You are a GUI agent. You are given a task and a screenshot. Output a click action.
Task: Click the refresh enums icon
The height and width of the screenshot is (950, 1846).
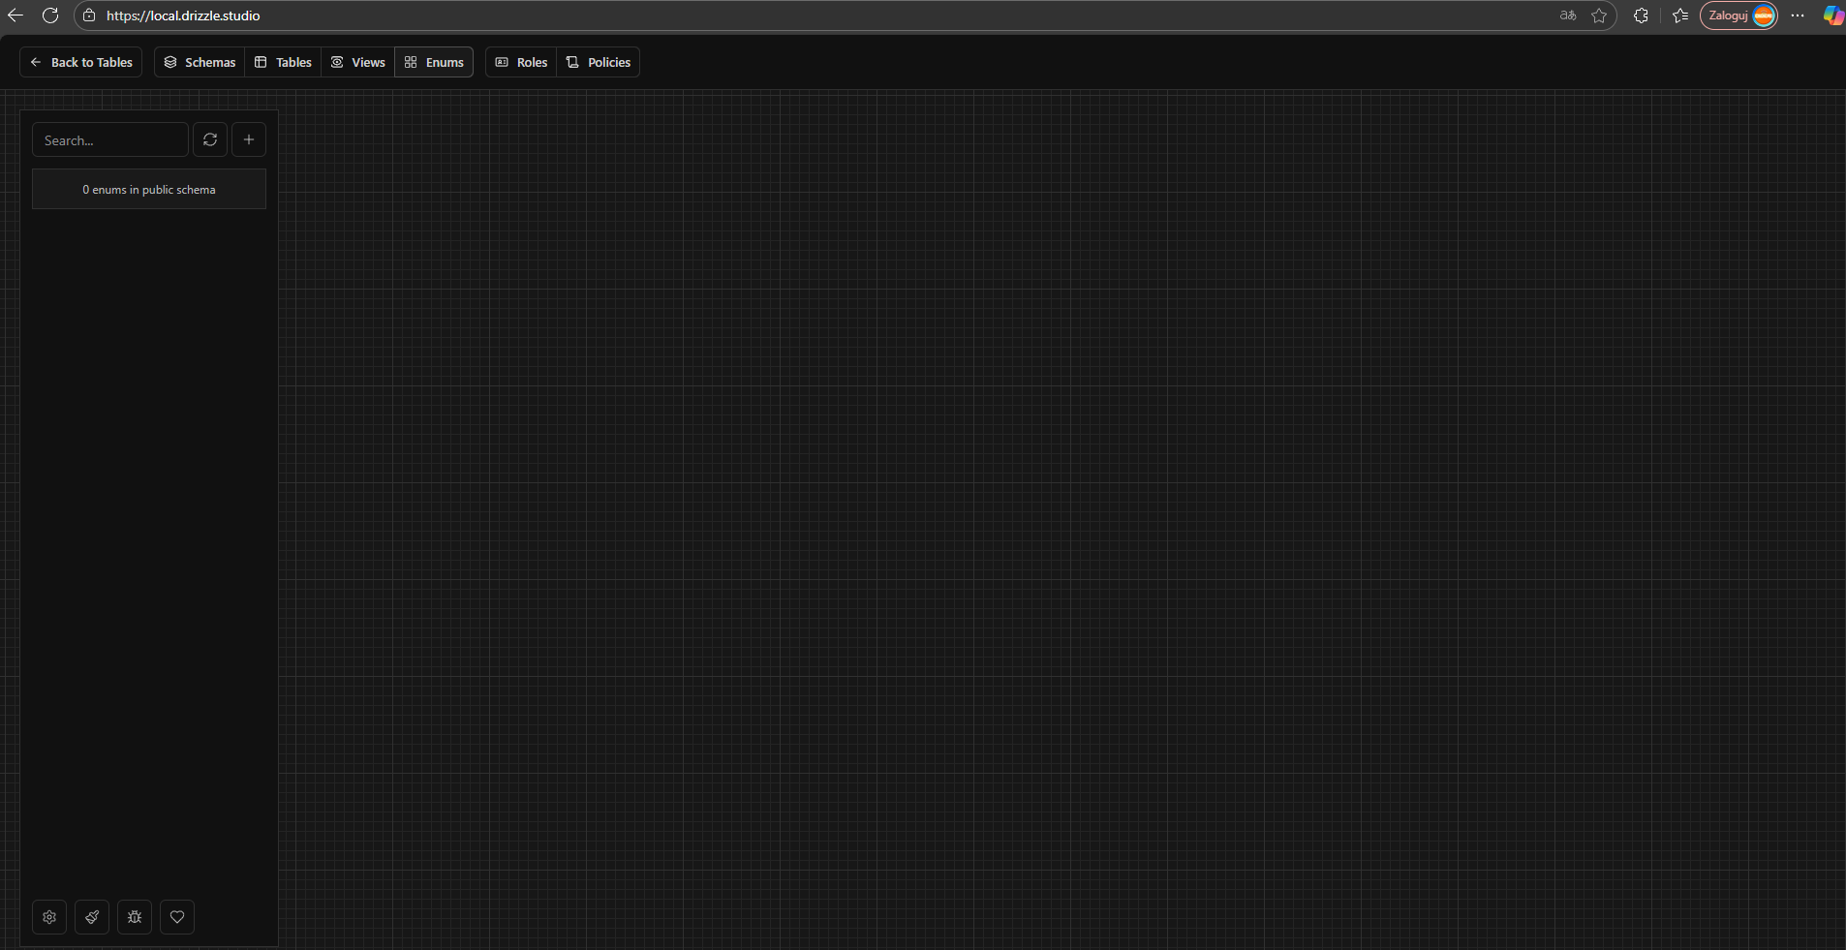pos(210,139)
